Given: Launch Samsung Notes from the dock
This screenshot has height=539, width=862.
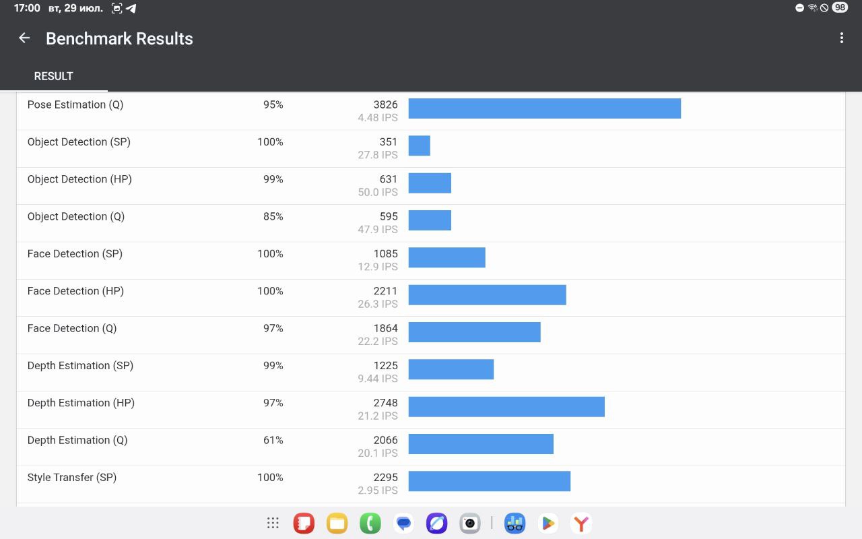Looking at the screenshot, I should tap(304, 523).
